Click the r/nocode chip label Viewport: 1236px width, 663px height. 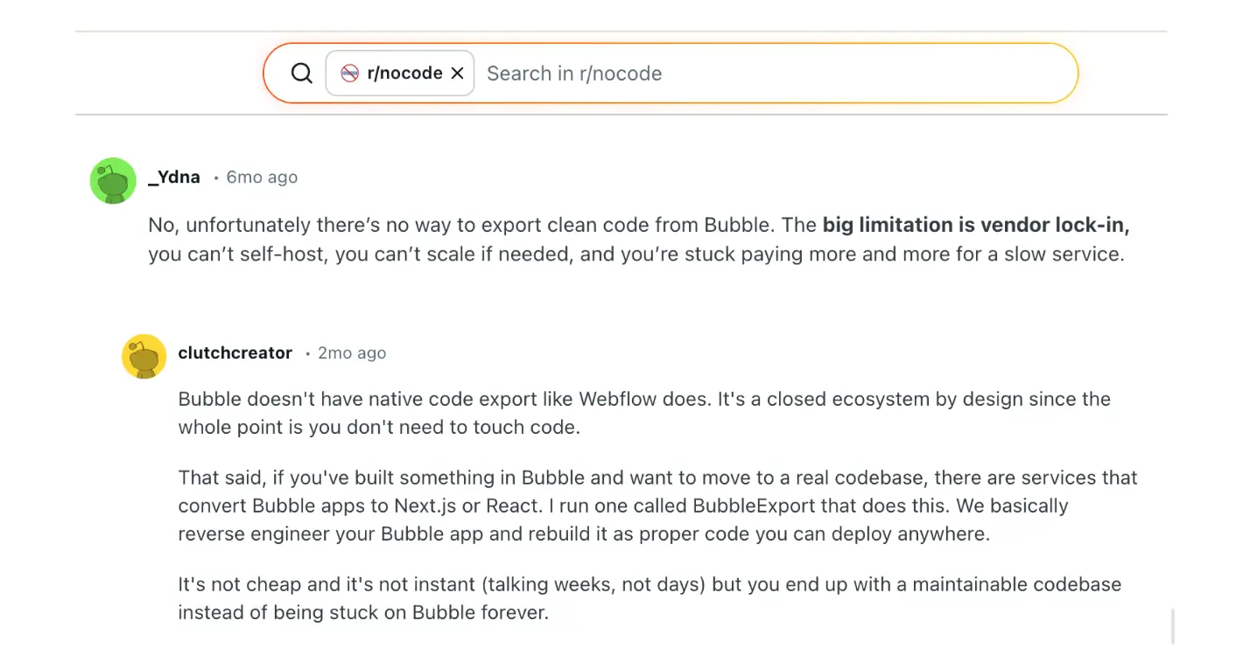coord(403,73)
